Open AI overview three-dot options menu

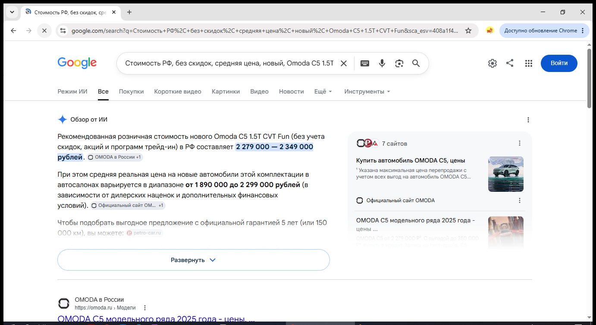click(528, 120)
